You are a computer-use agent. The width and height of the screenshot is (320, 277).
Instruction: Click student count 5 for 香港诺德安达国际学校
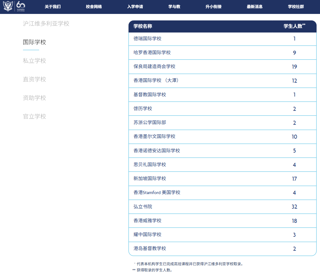point(295,151)
